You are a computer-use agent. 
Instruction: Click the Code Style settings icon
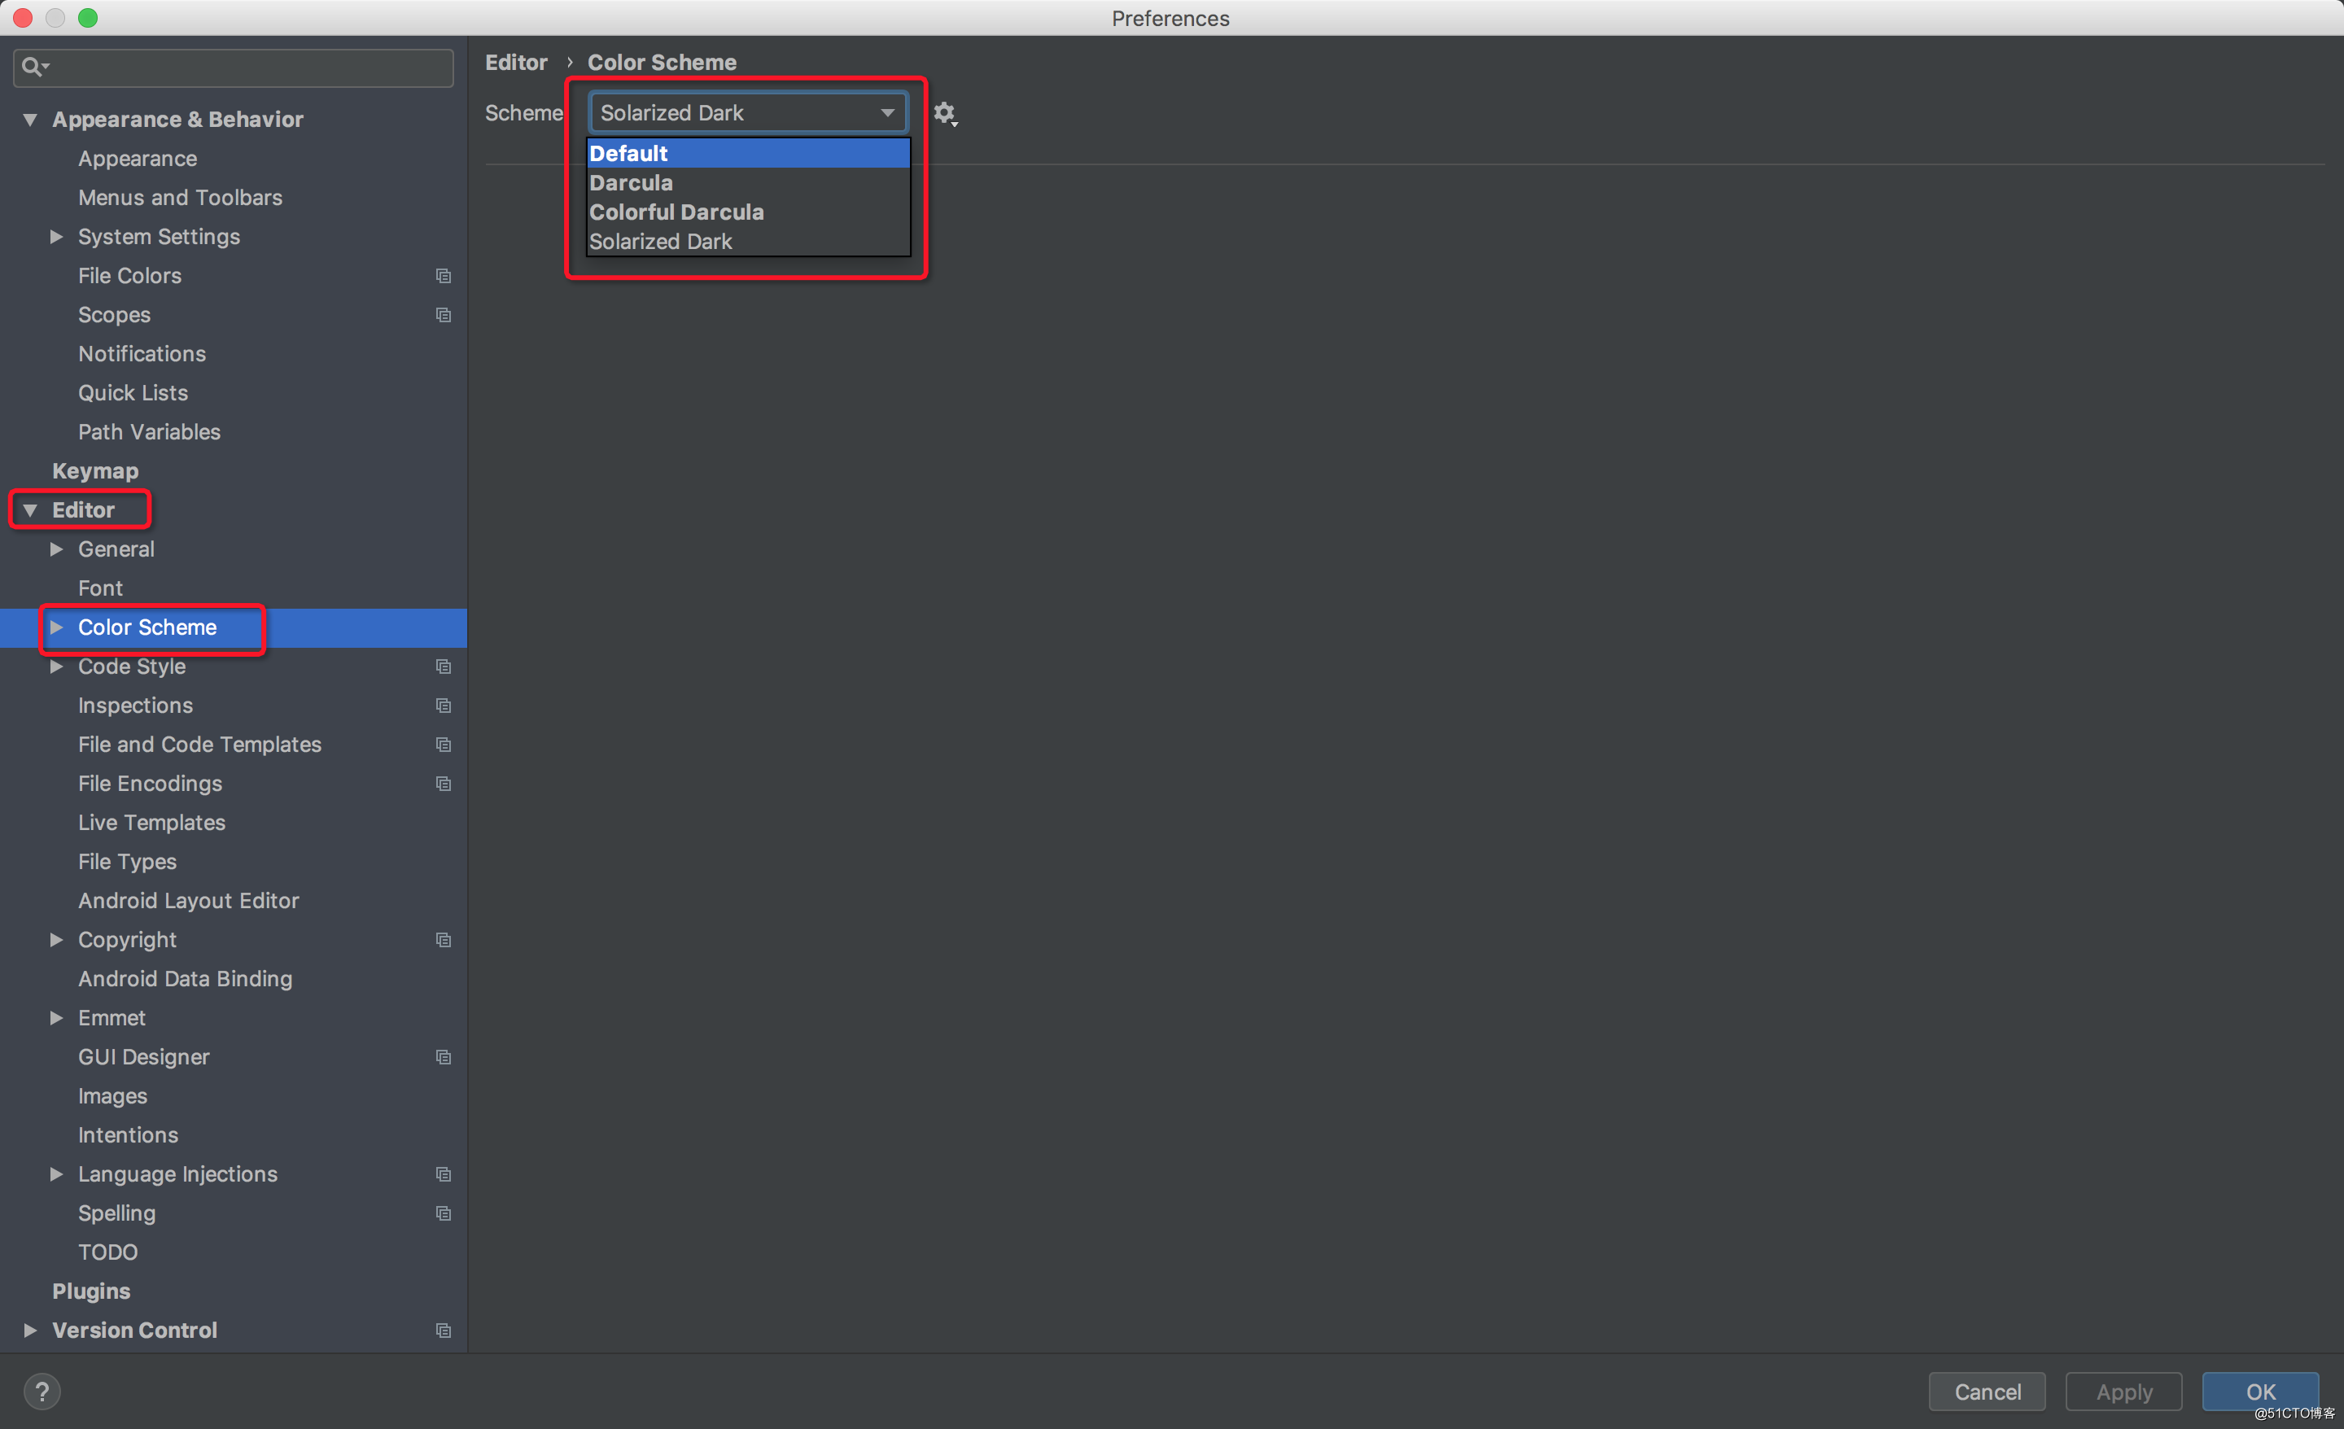coord(442,666)
